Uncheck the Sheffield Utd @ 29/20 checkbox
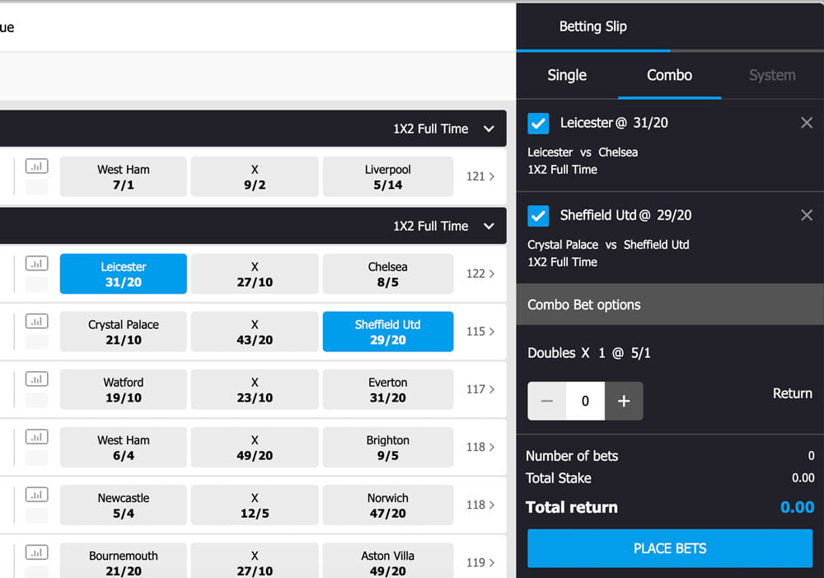This screenshot has height=578, width=824. click(538, 216)
